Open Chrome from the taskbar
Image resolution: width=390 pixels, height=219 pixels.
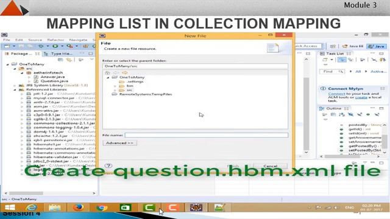(102, 207)
